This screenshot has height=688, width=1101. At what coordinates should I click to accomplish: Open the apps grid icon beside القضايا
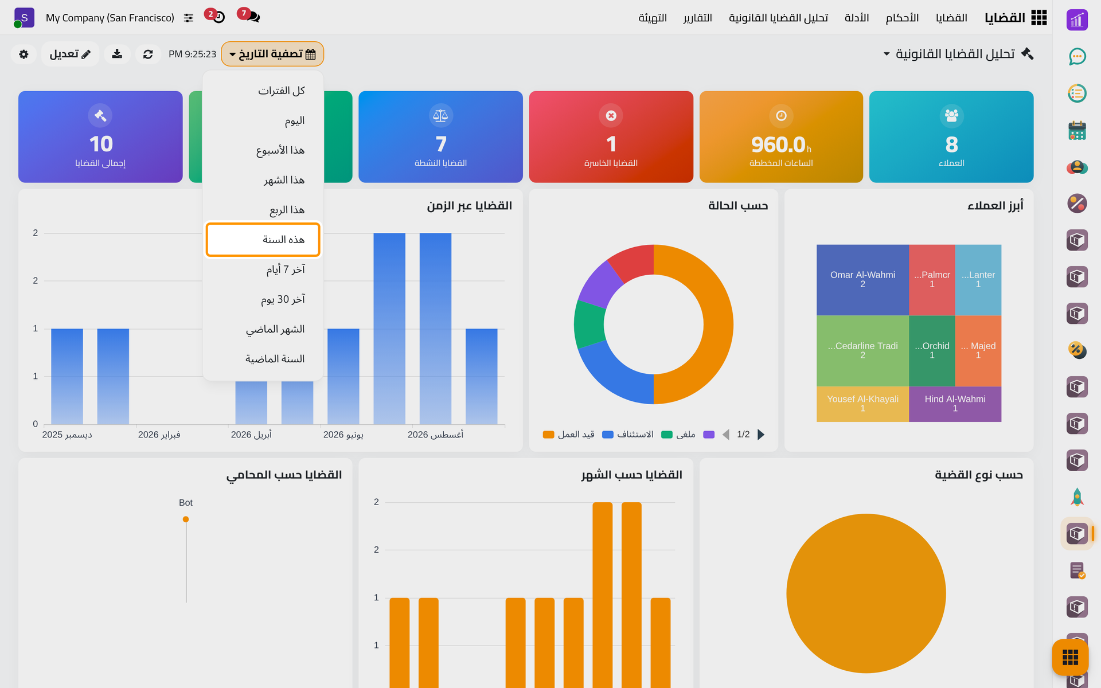coord(1038,18)
